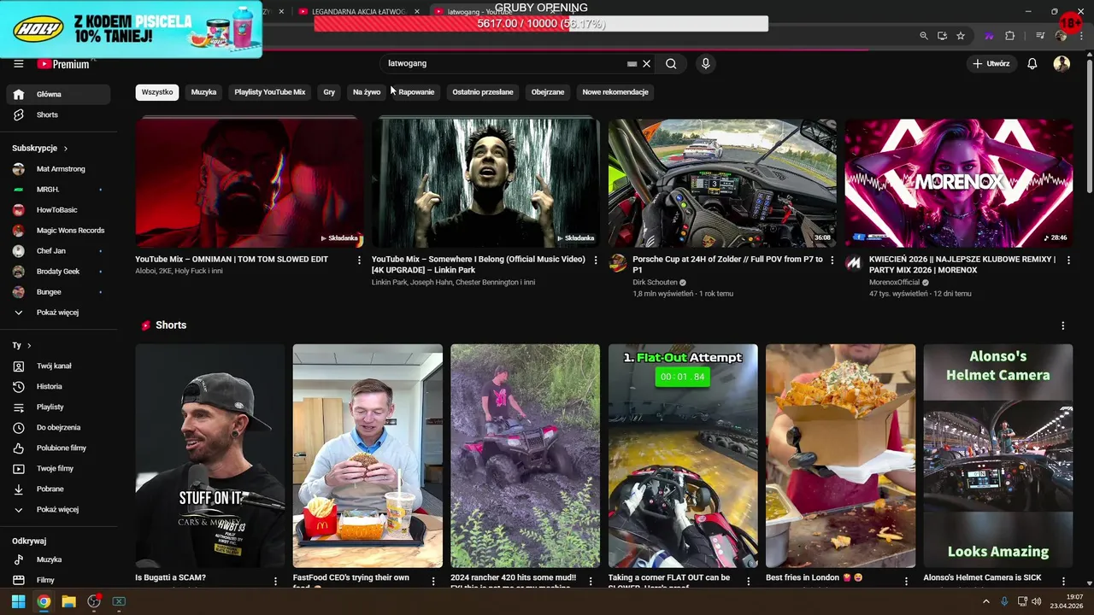
Task: Play Porsche Cup at 24H of Zolder thumbnail
Action: click(722, 183)
